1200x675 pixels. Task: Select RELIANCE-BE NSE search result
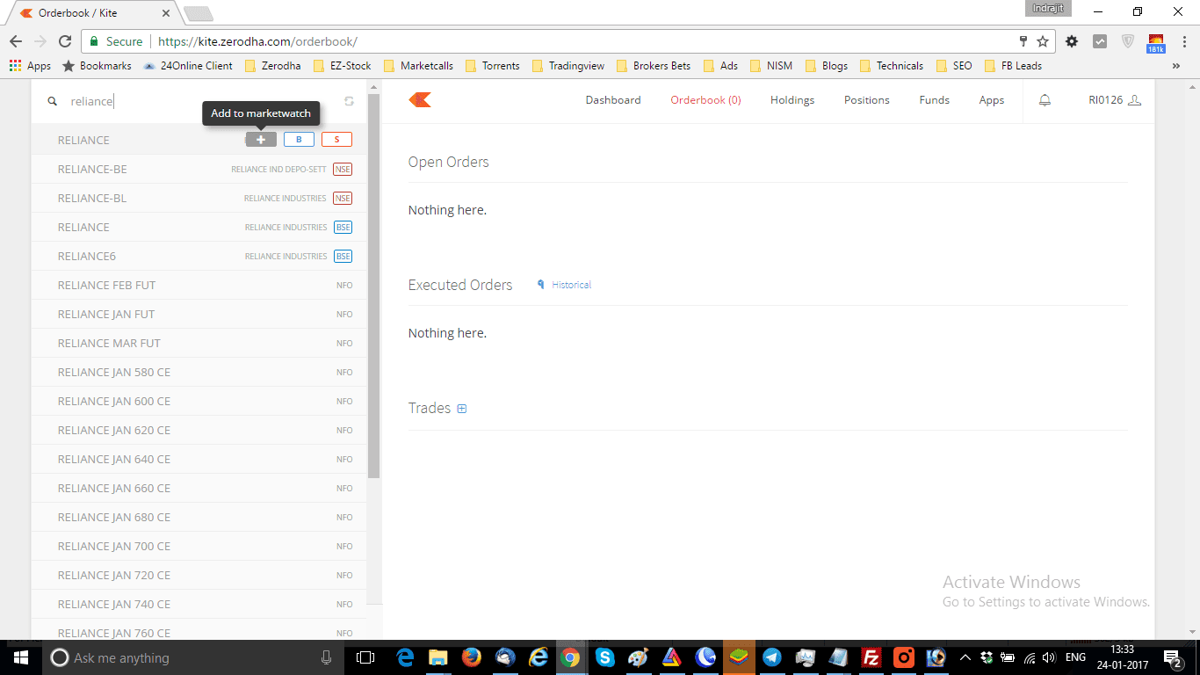[199, 169]
